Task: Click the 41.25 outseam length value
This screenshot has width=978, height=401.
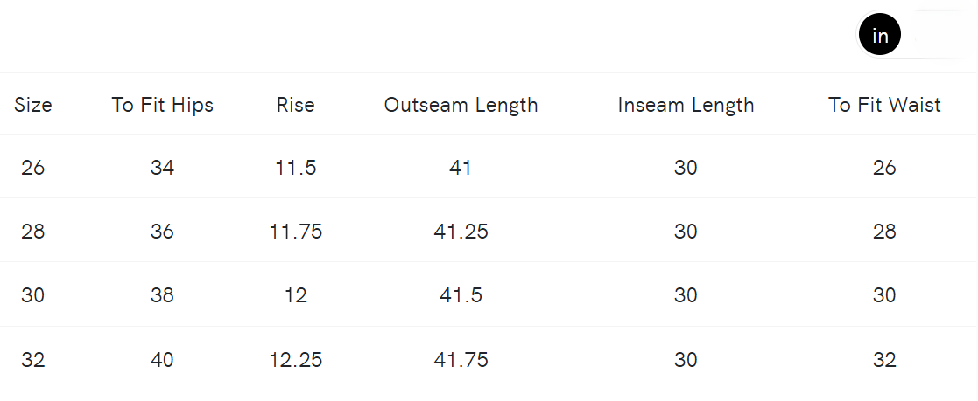Action: [x=461, y=232]
